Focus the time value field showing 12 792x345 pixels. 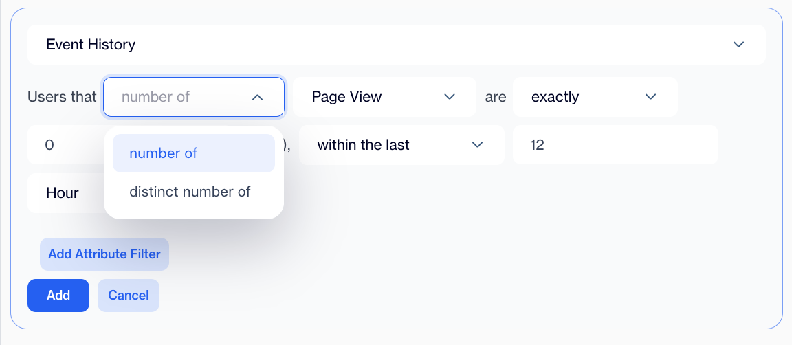615,145
